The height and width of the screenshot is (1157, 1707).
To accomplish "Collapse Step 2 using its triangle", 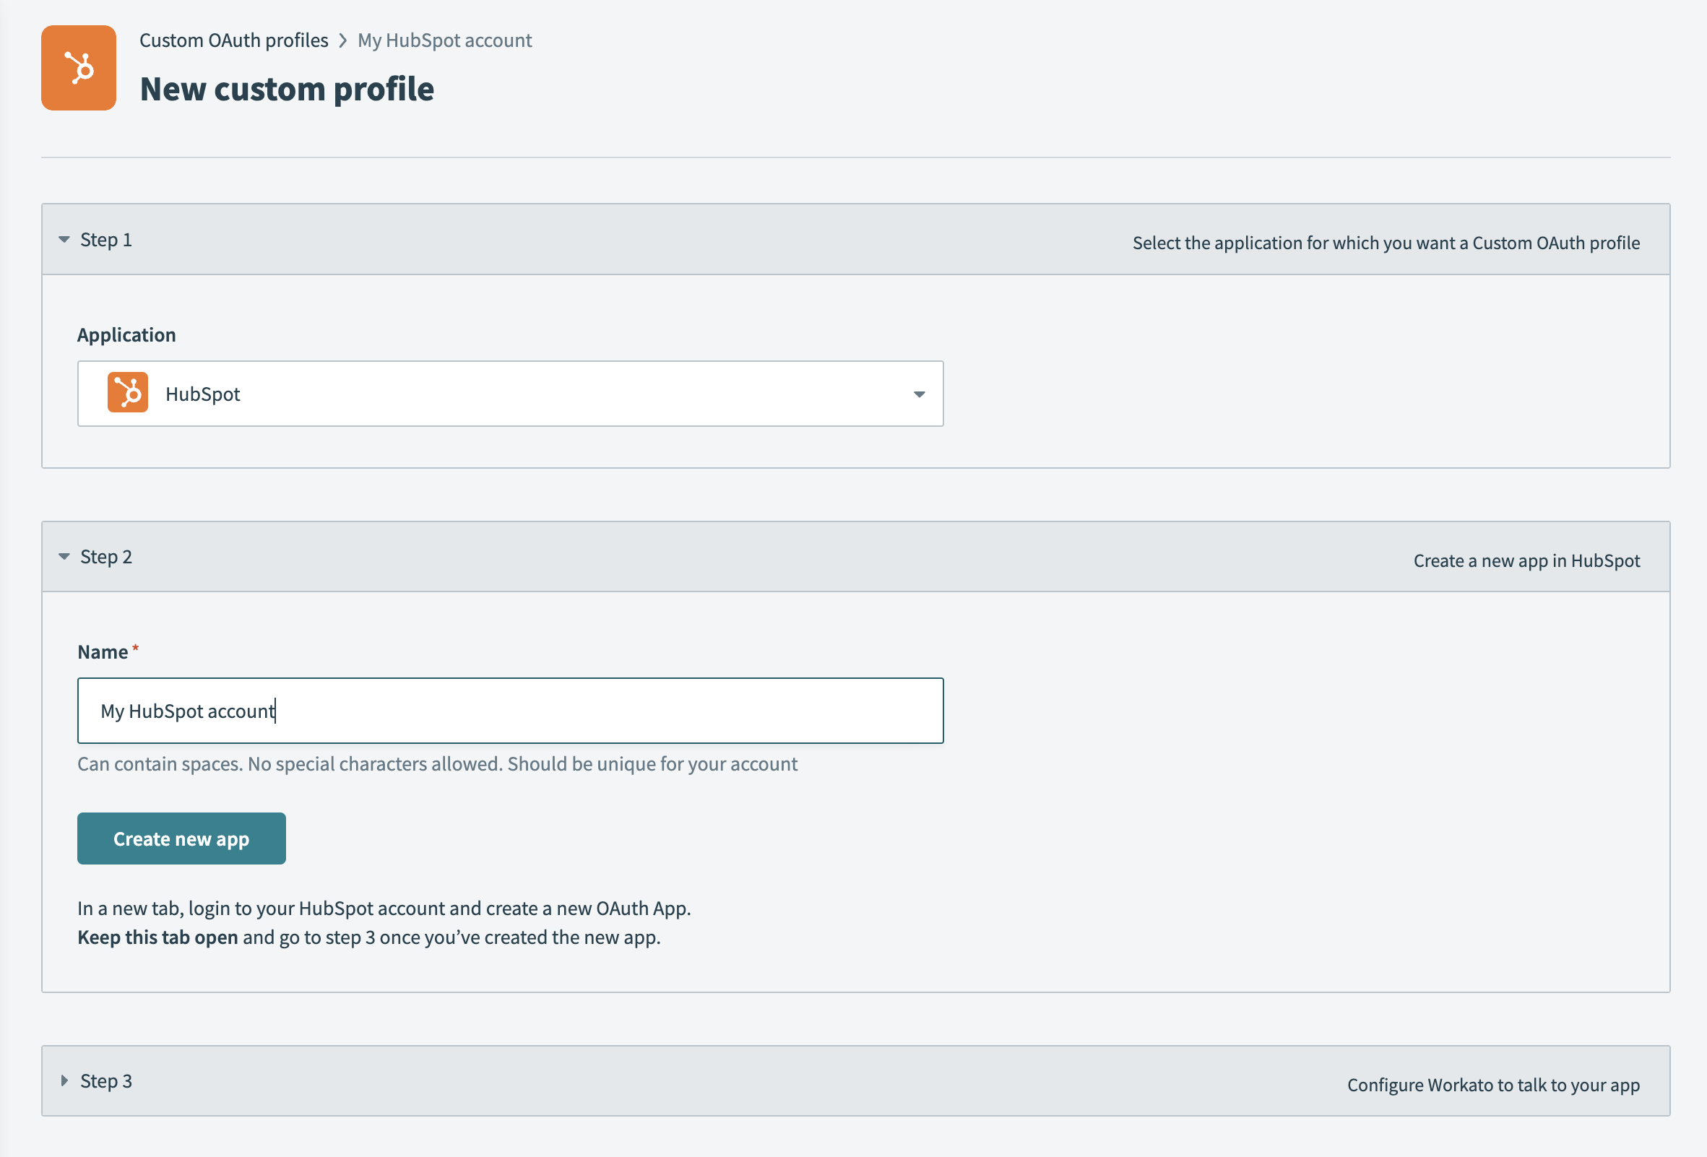I will 64,558.
